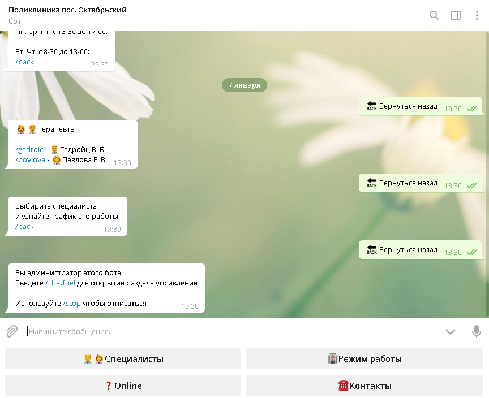The width and height of the screenshot is (489, 398).
Task: Click /back link under Выбирите специалиста
Action: click(x=24, y=226)
